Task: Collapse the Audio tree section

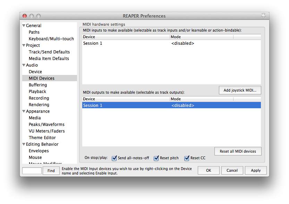Action: click(24, 65)
